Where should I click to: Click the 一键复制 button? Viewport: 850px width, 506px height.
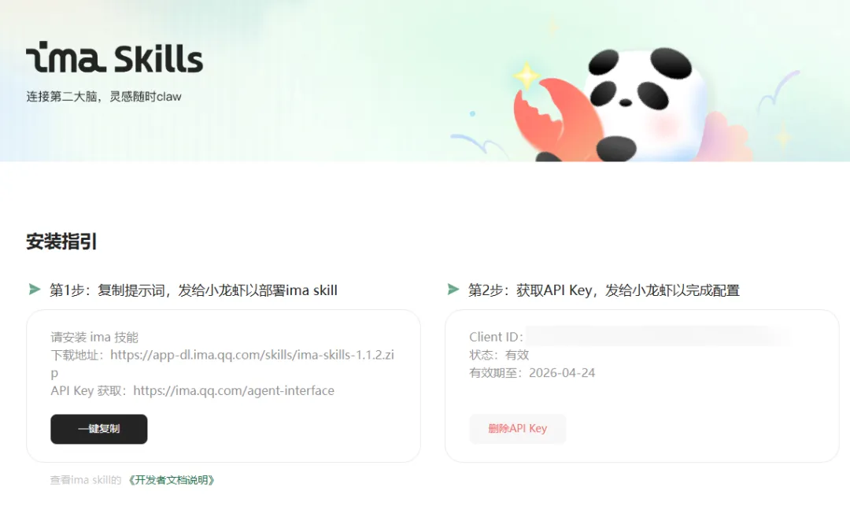[98, 429]
